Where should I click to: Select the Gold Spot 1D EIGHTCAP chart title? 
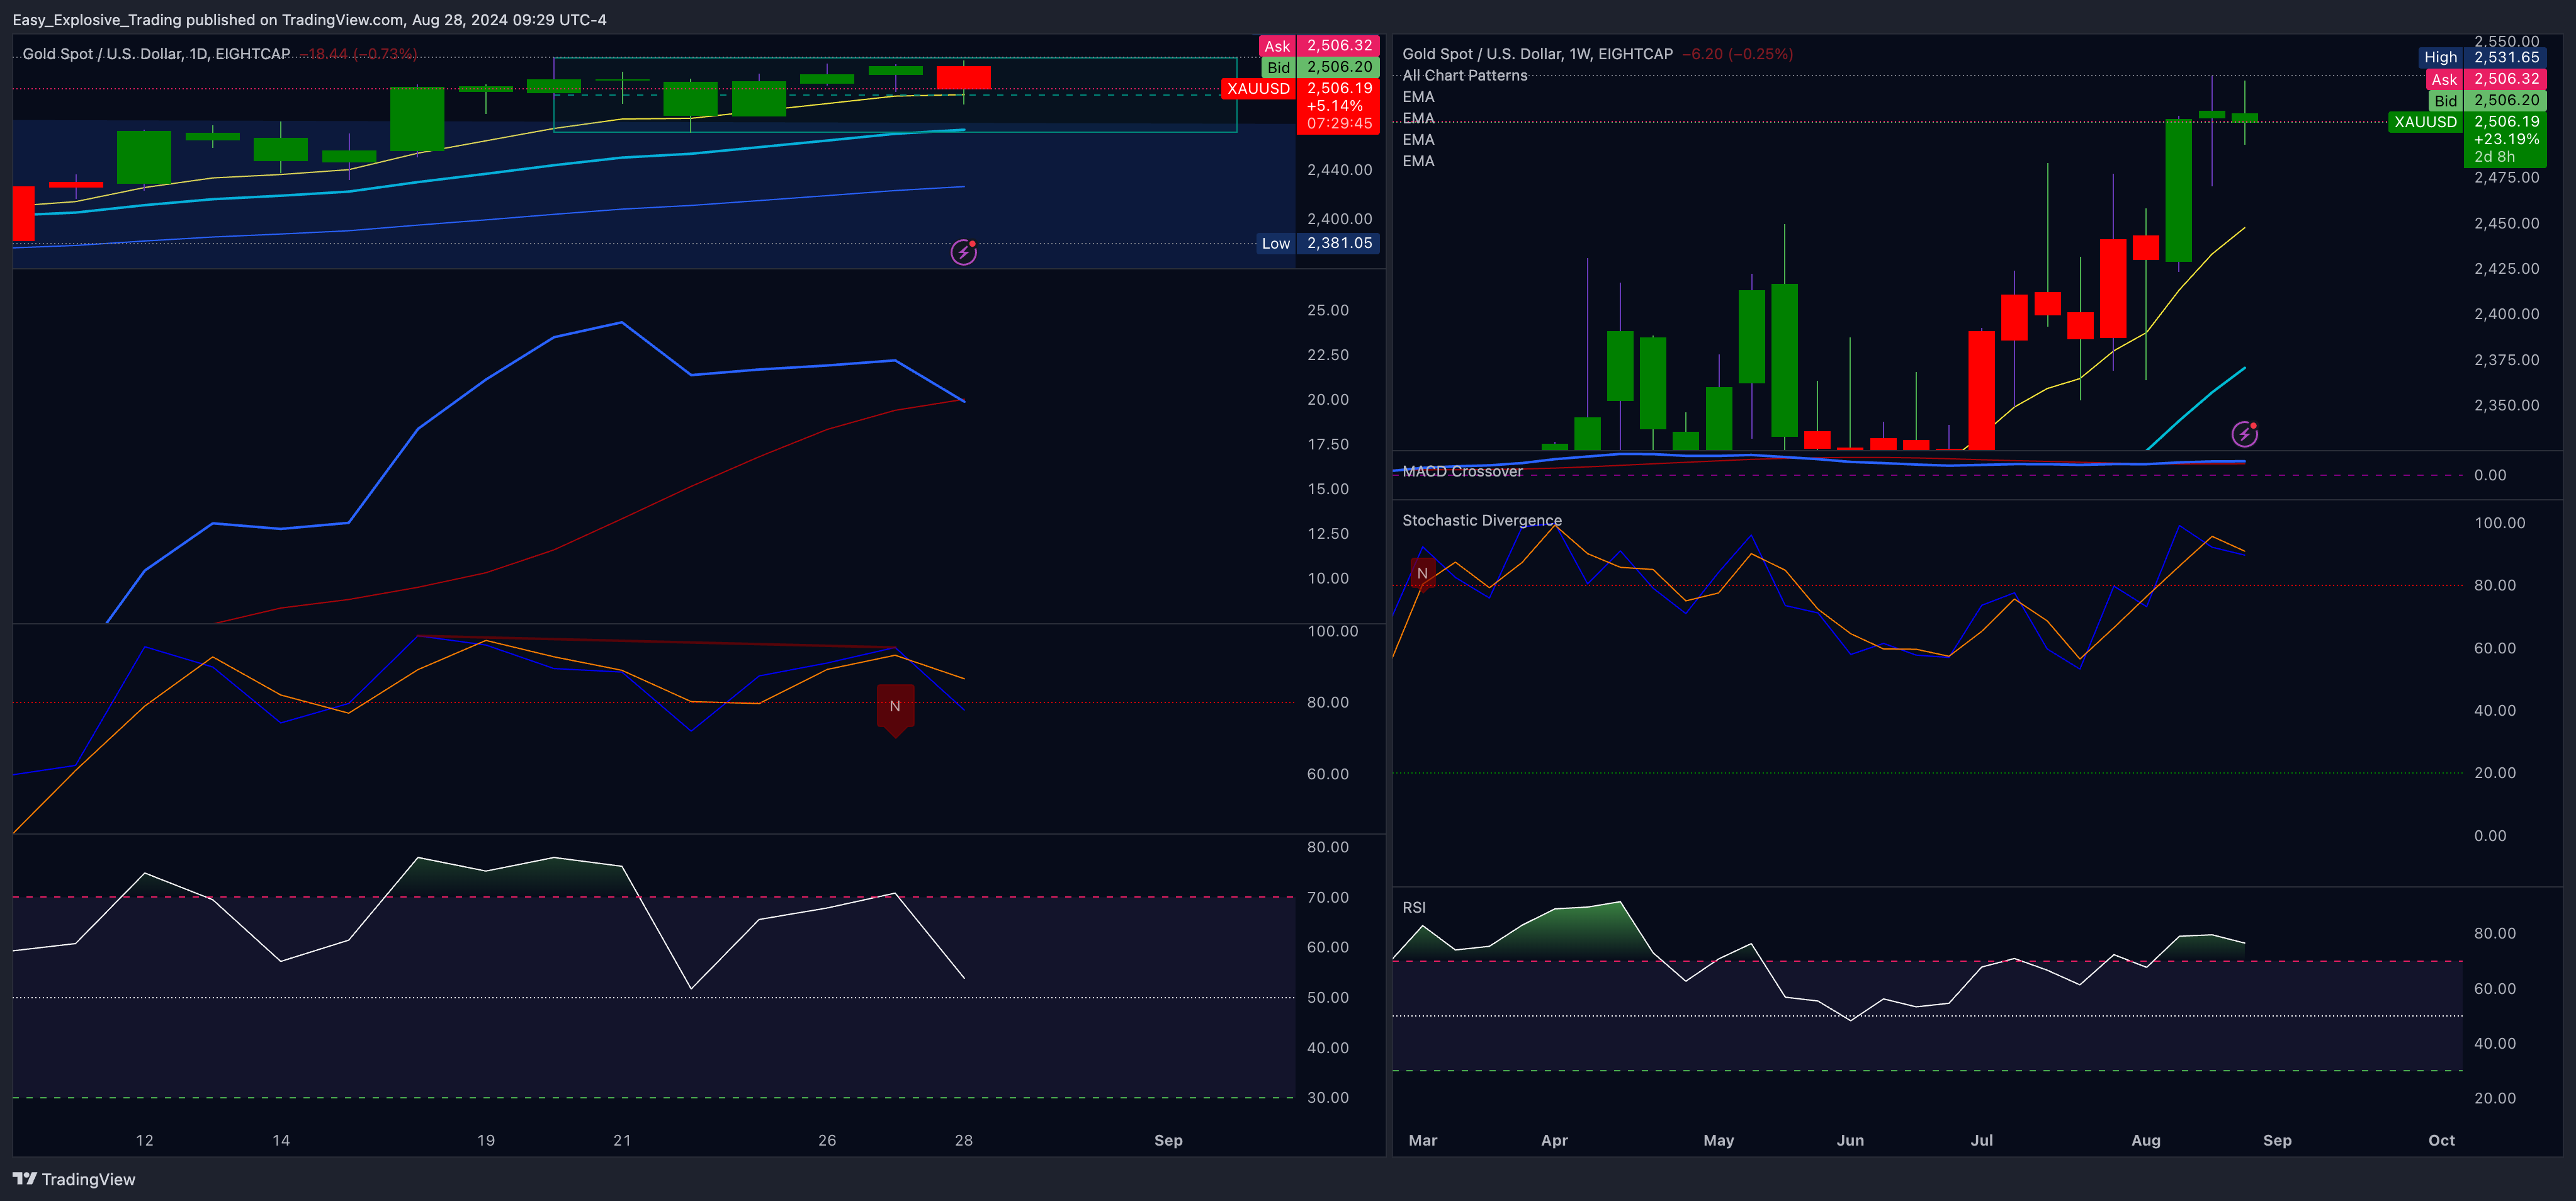click(156, 54)
